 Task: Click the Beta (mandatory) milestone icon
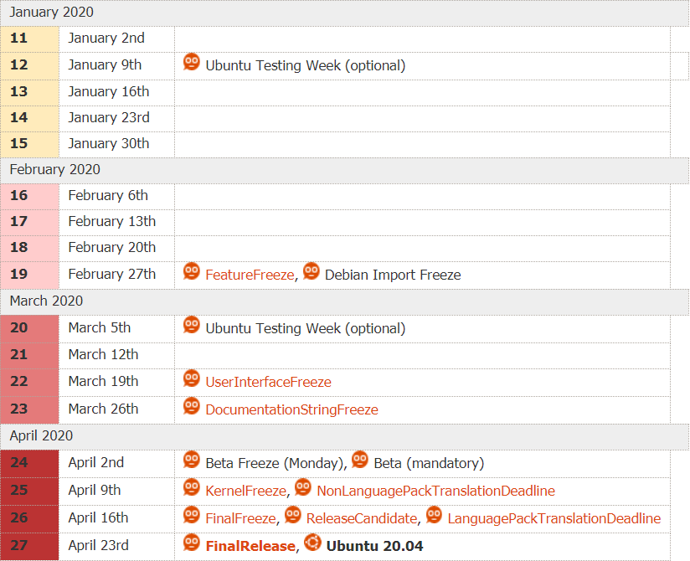click(x=359, y=460)
